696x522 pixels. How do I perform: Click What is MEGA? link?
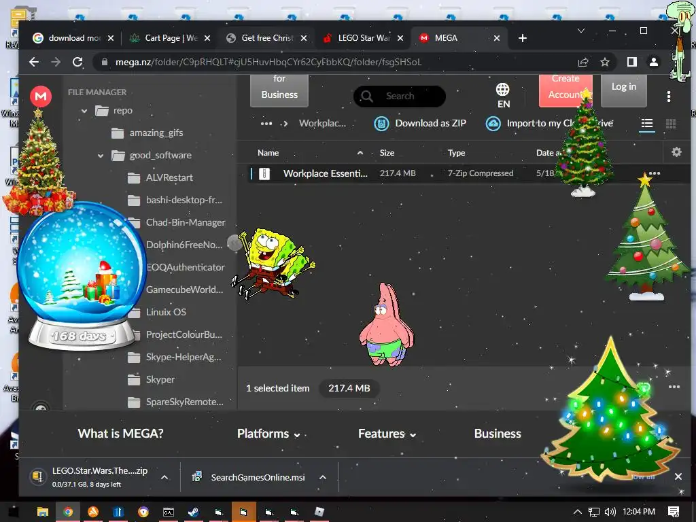(x=121, y=434)
